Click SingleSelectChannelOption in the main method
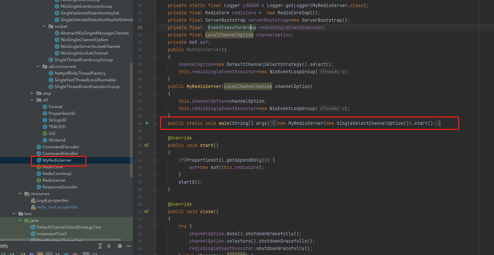 tap(370, 123)
